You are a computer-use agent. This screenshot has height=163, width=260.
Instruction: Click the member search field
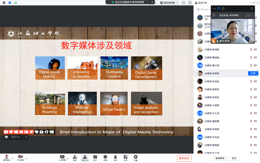[204, 10]
